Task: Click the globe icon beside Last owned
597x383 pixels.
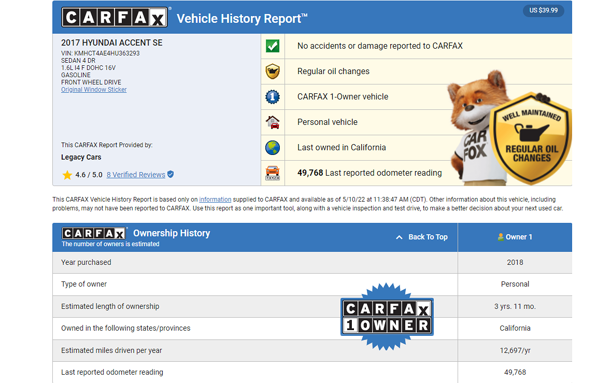Action: [x=273, y=148]
